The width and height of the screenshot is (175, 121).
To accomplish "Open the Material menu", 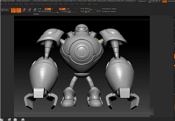I will pos(32,4).
